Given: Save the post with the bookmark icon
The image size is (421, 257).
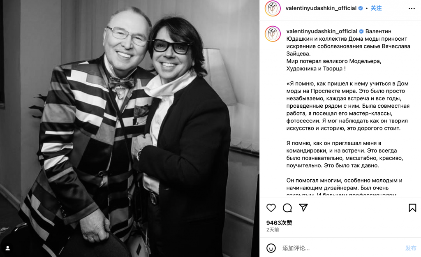Looking at the screenshot, I should pyautogui.click(x=412, y=208).
